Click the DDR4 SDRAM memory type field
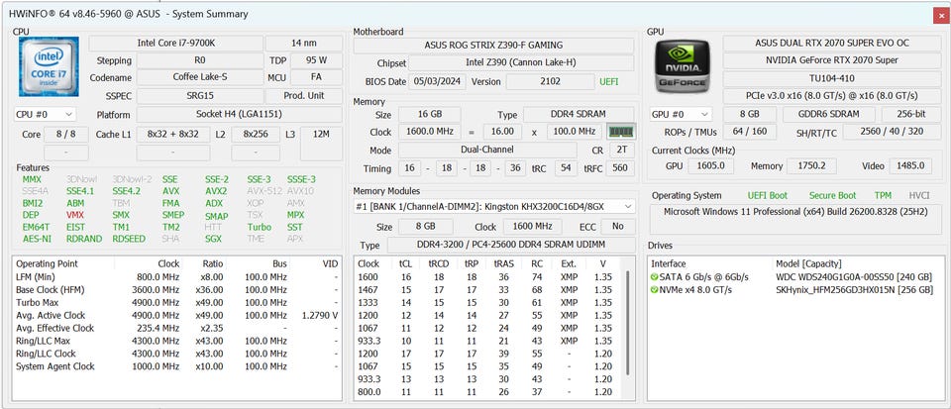Viewport: 951px width, 409px height. click(x=579, y=114)
